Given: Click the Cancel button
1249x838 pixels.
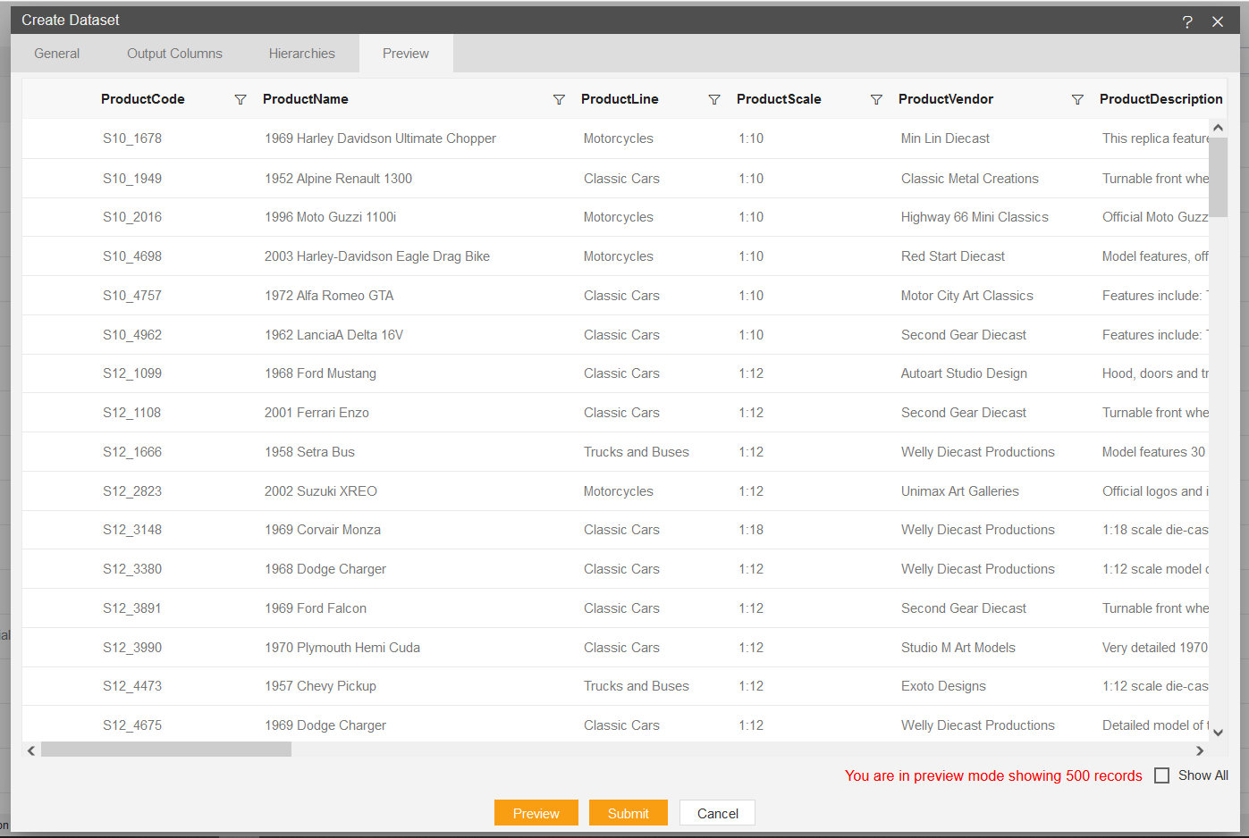Looking at the screenshot, I should (x=718, y=813).
